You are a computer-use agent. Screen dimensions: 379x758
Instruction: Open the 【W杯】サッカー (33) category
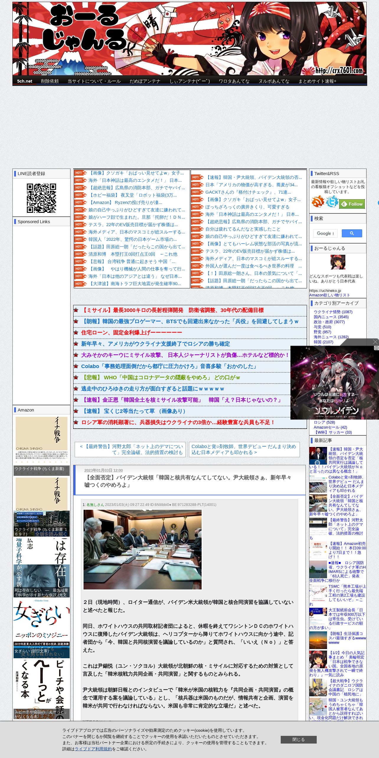333,432
